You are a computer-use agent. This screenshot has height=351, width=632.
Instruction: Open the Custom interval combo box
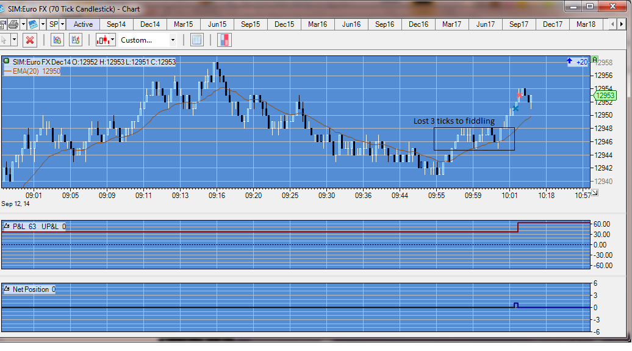click(148, 40)
